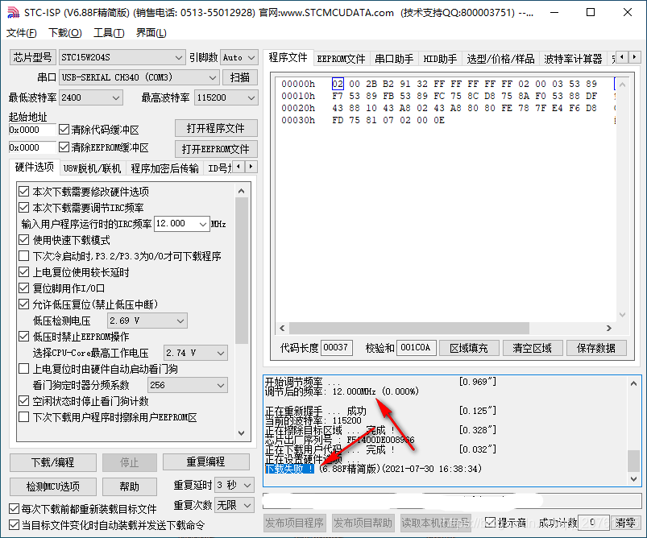This screenshot has width=647, height=538.
Task: Click hex view horizontal scroll left arrow
Action: coord(282,328)
